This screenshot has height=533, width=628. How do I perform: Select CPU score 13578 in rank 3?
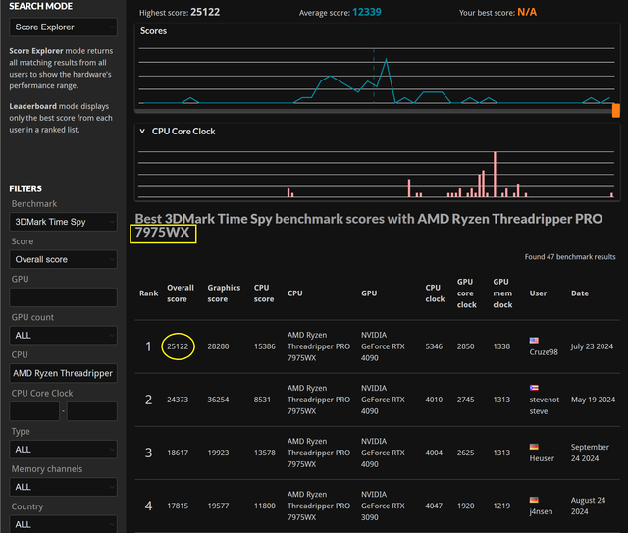tap(264, 453)
